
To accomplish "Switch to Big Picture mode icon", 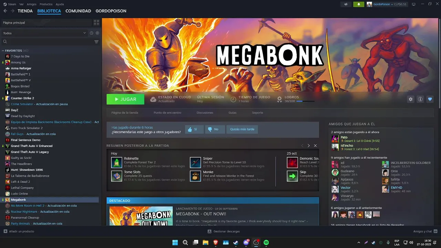I will (x=413, y=4).
